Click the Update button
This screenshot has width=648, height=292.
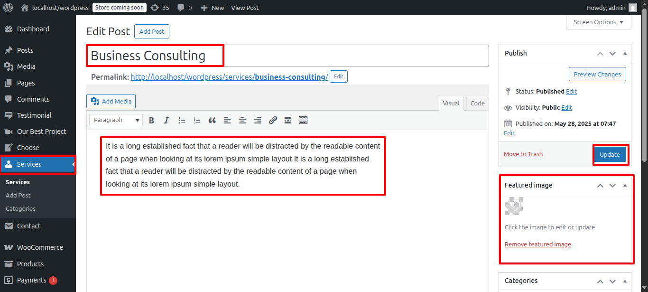[x=610, y=155]
